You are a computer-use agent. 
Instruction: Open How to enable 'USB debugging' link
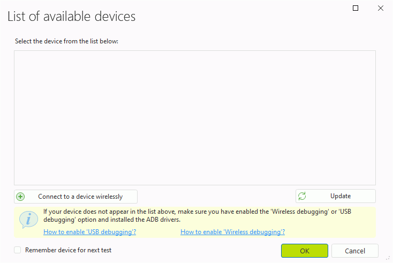[x=90, y=232]
